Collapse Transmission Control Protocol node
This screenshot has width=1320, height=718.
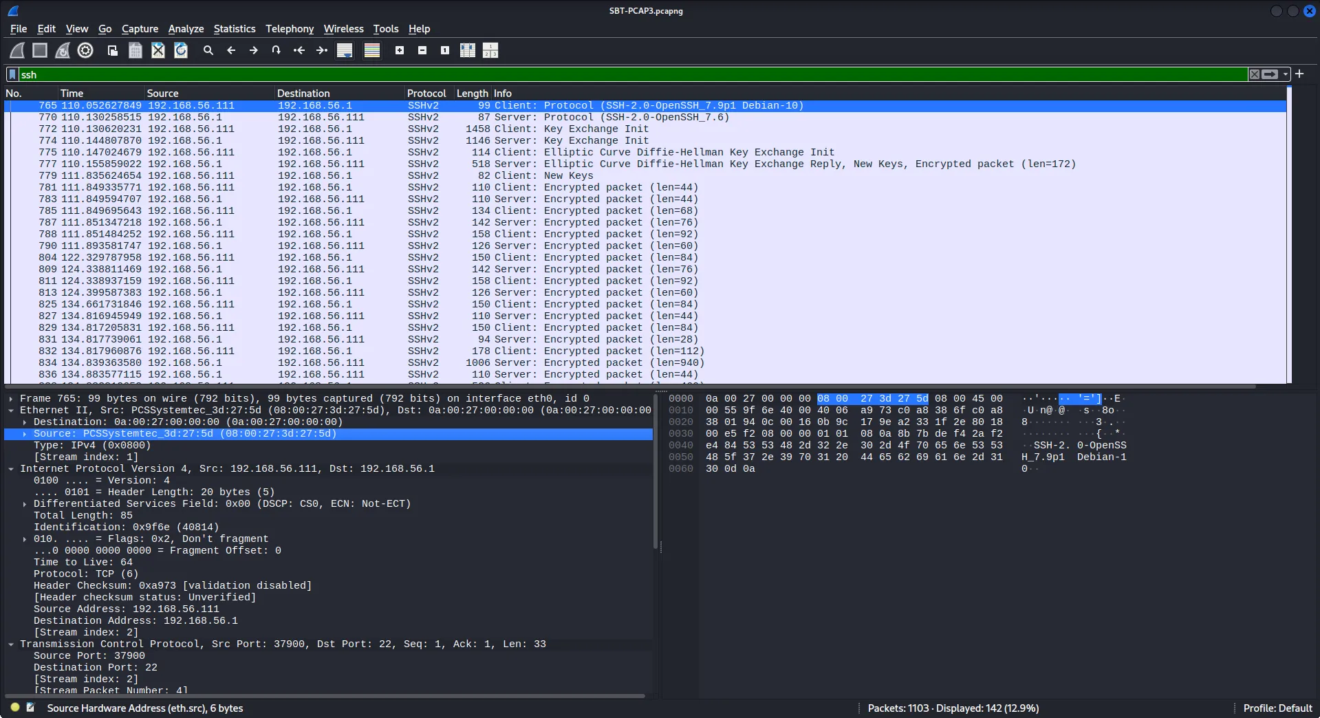11,644
